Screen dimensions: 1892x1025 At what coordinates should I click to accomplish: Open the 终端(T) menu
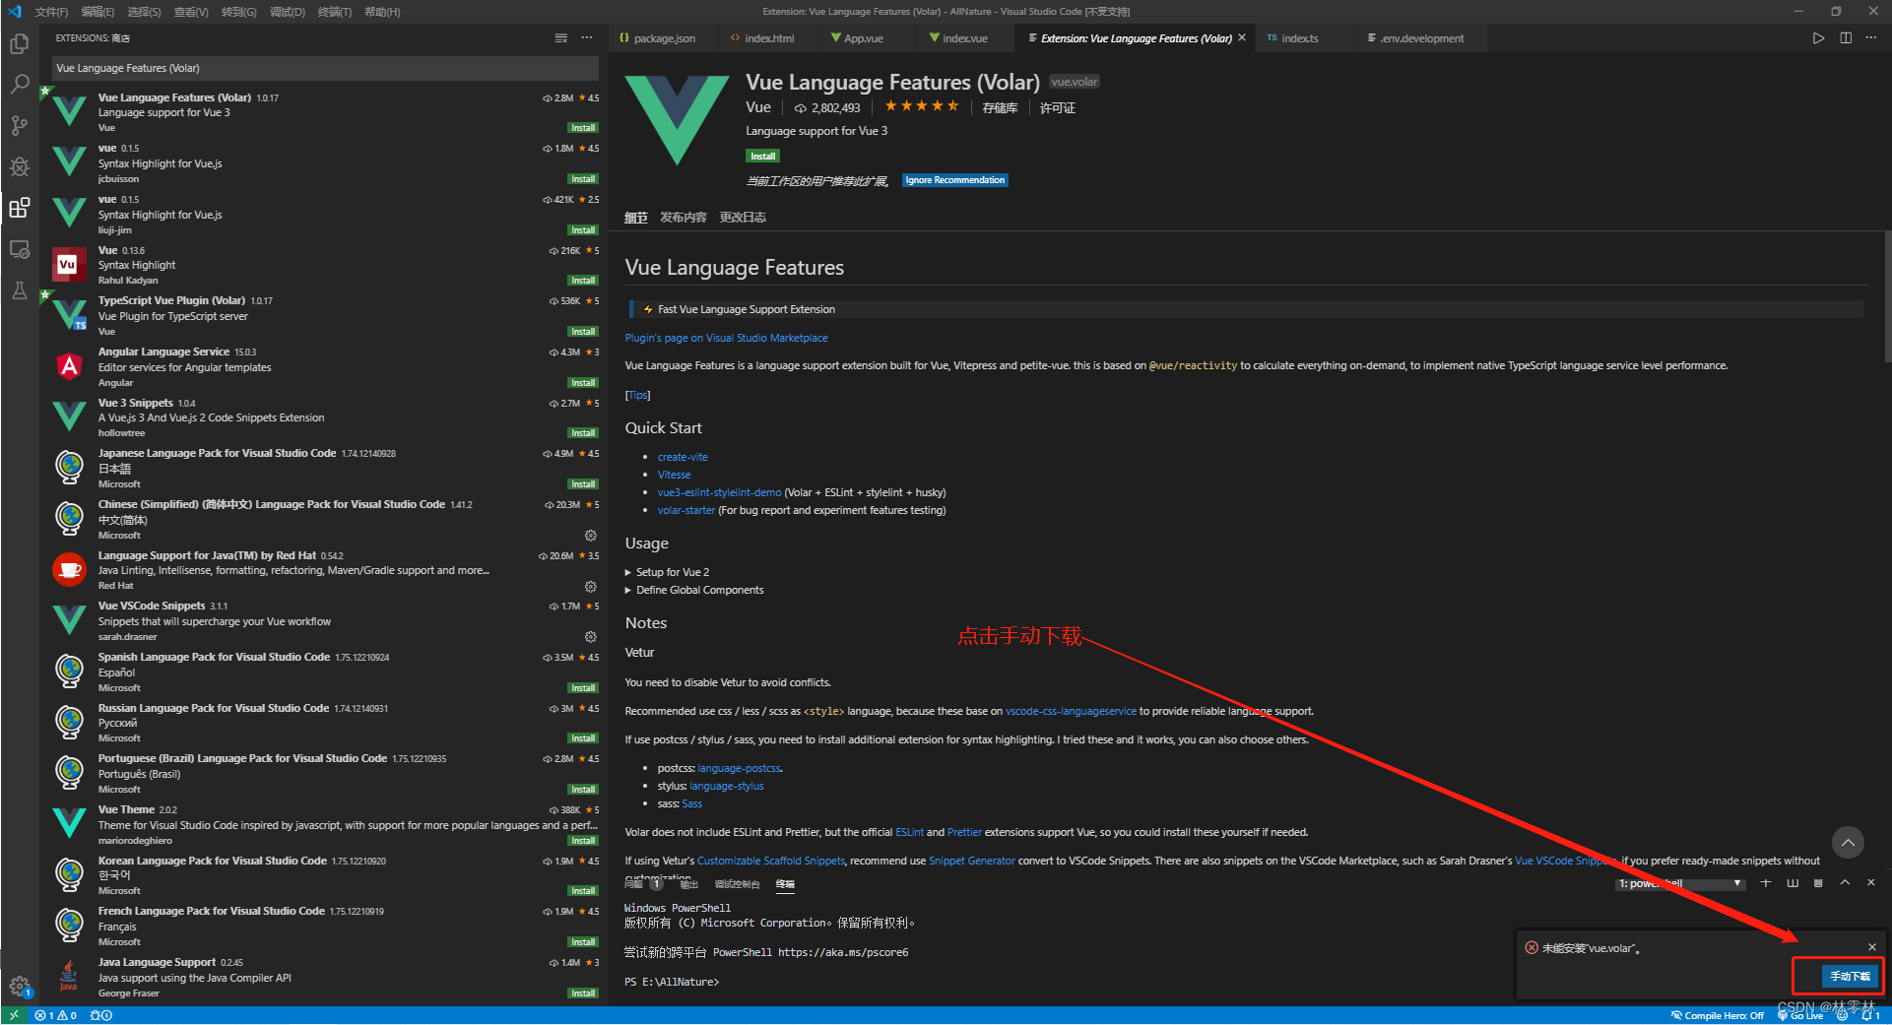pos(334,12)
